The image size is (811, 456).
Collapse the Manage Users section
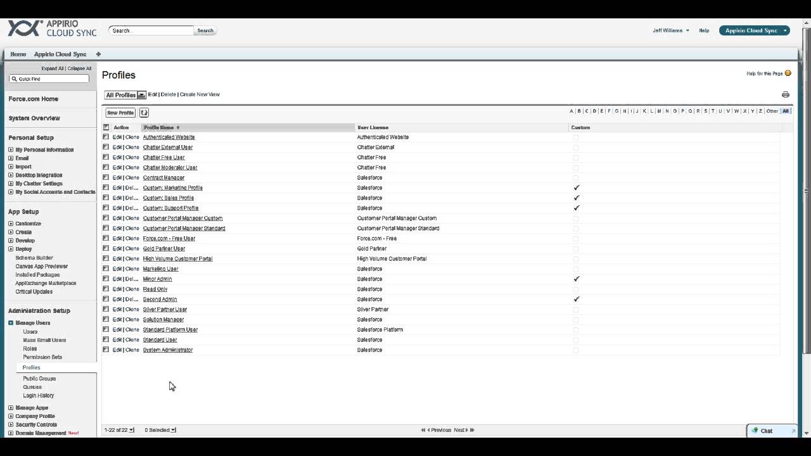pos(11,323)
